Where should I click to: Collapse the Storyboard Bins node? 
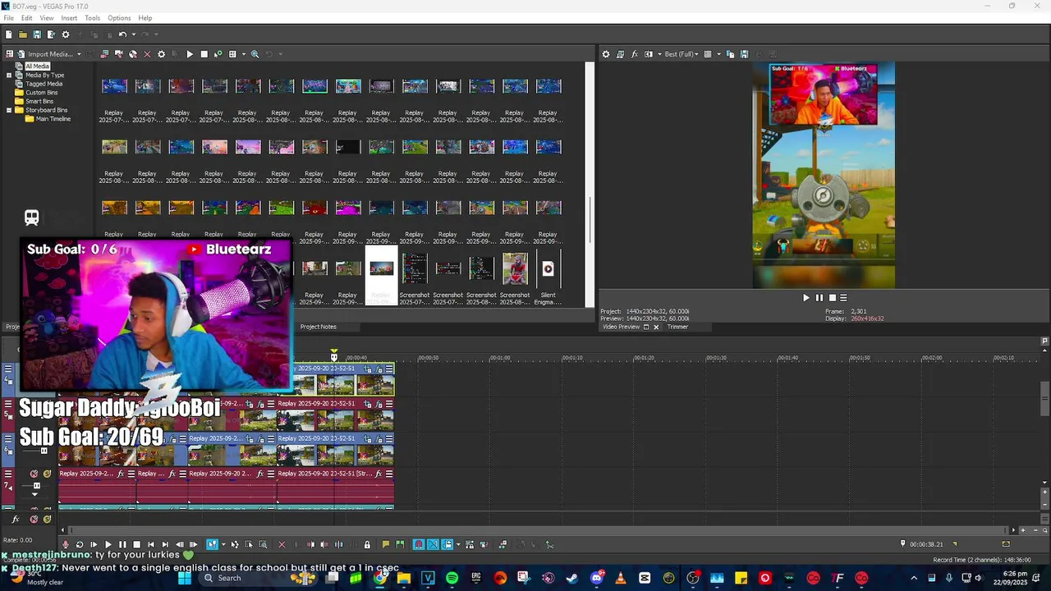[x=9, y=110]
